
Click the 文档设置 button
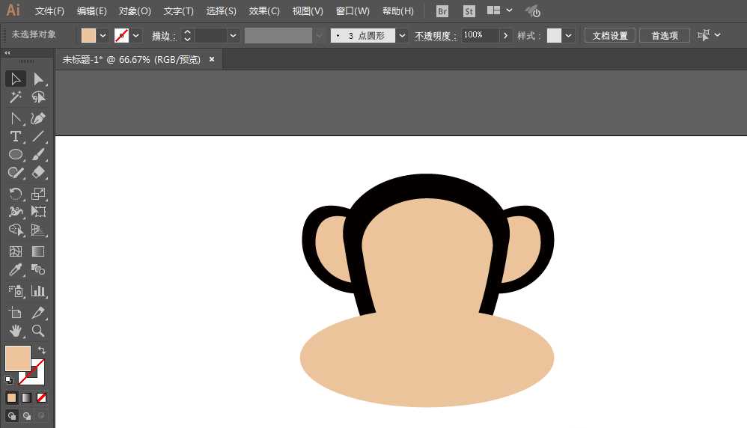point(610,36)
